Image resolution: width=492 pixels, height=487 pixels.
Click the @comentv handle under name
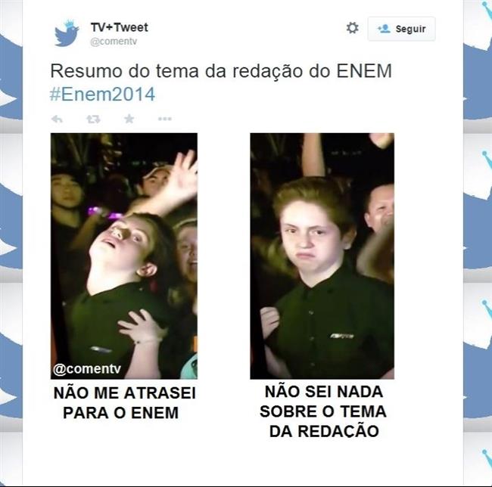(114, 42)
